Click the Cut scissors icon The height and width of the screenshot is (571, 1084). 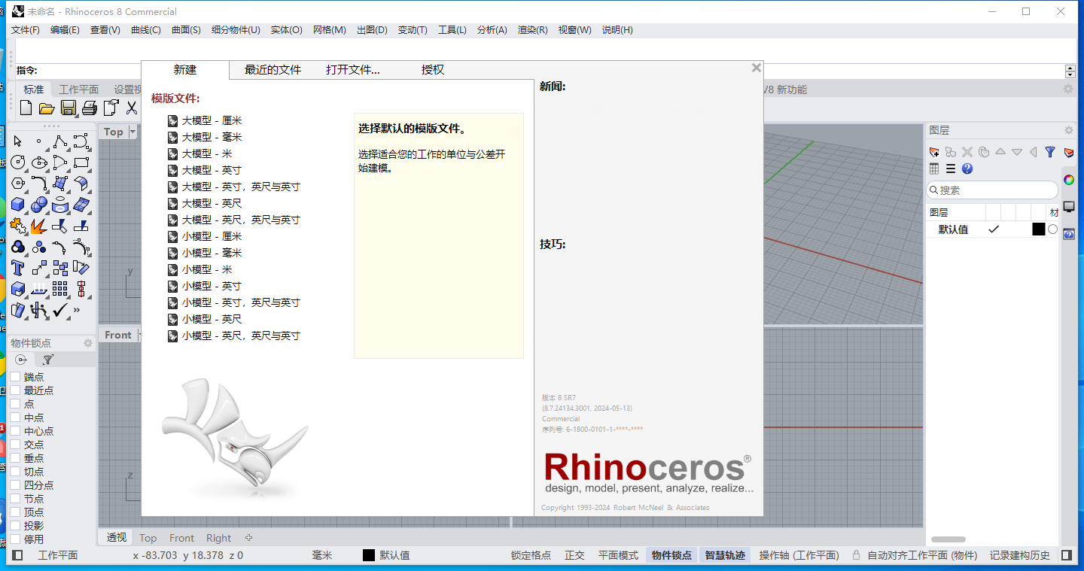[132, 108]
